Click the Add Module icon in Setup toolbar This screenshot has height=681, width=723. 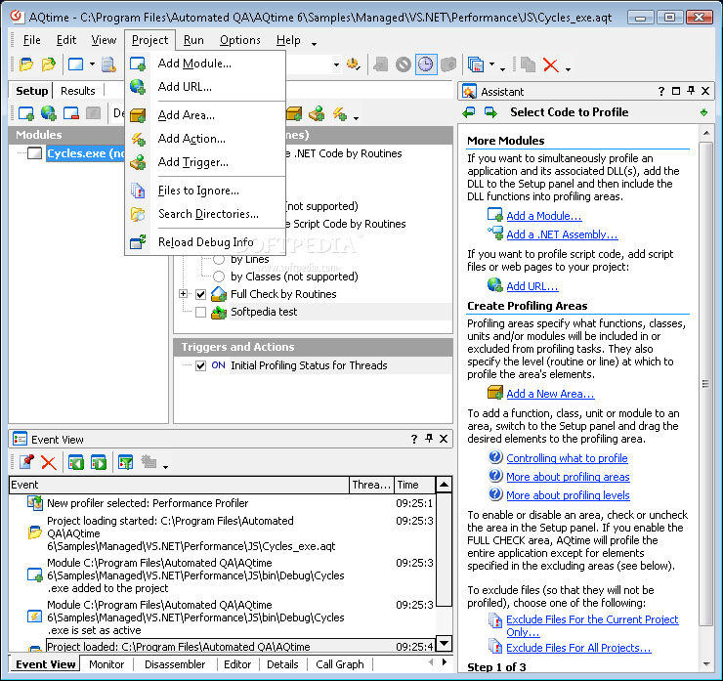click(x=25, y=113)
